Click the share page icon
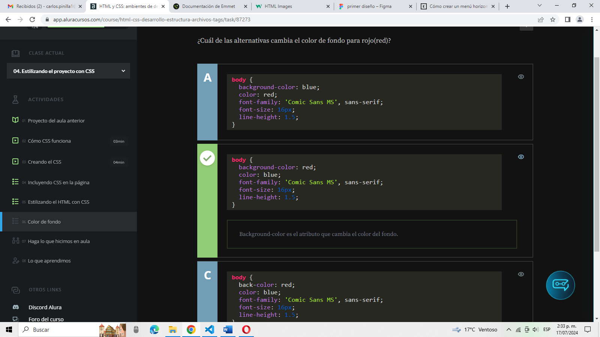 (541, 19)
